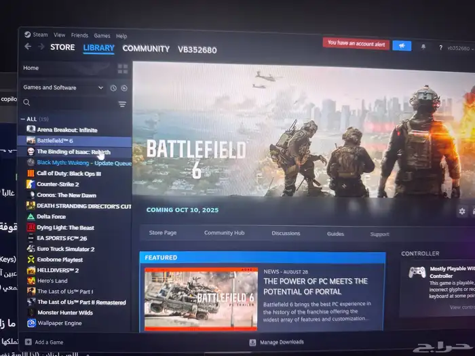Open Battlefield 6 game settings gear
This screenshot has width=475, height=356.
pos(461,212)
